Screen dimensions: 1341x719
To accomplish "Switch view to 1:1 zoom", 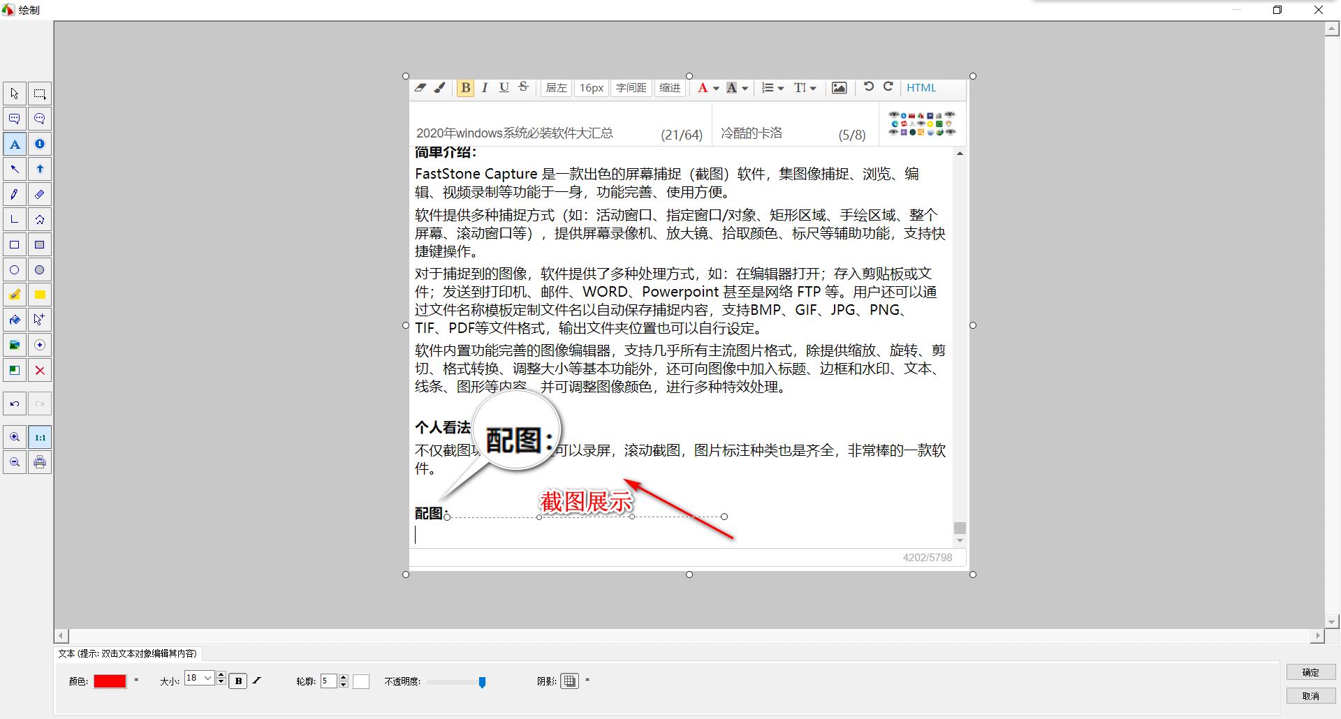I will tap(40, 437).
